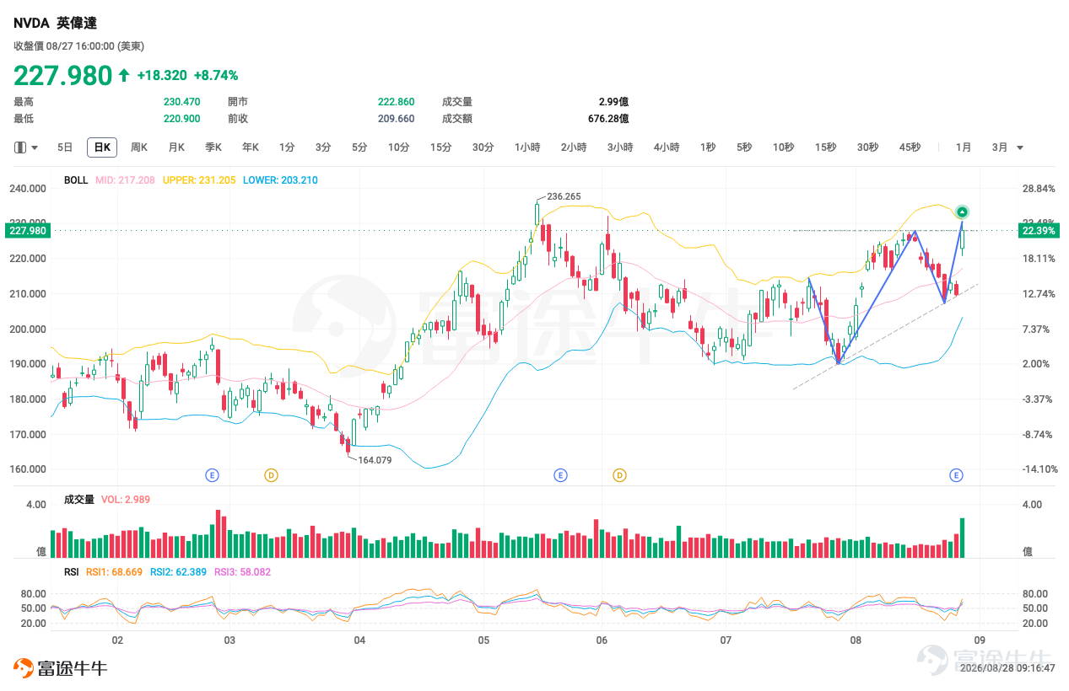The image size is (1069, 691).
Task: Click the 成交量 value 2.99億
Action: click(613, 102)
